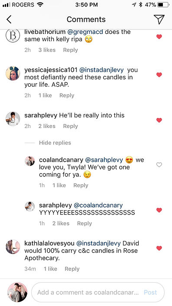The height and width of the screenshot is (306, 172).
Task: Toggle heart on yessicajessica101 comment
Action: 159,75
